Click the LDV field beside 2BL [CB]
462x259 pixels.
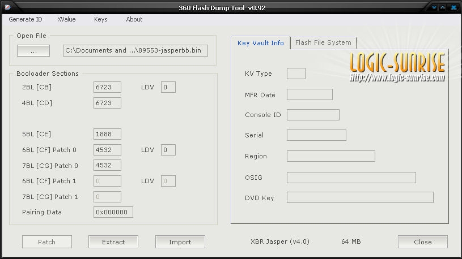point(168,87)
